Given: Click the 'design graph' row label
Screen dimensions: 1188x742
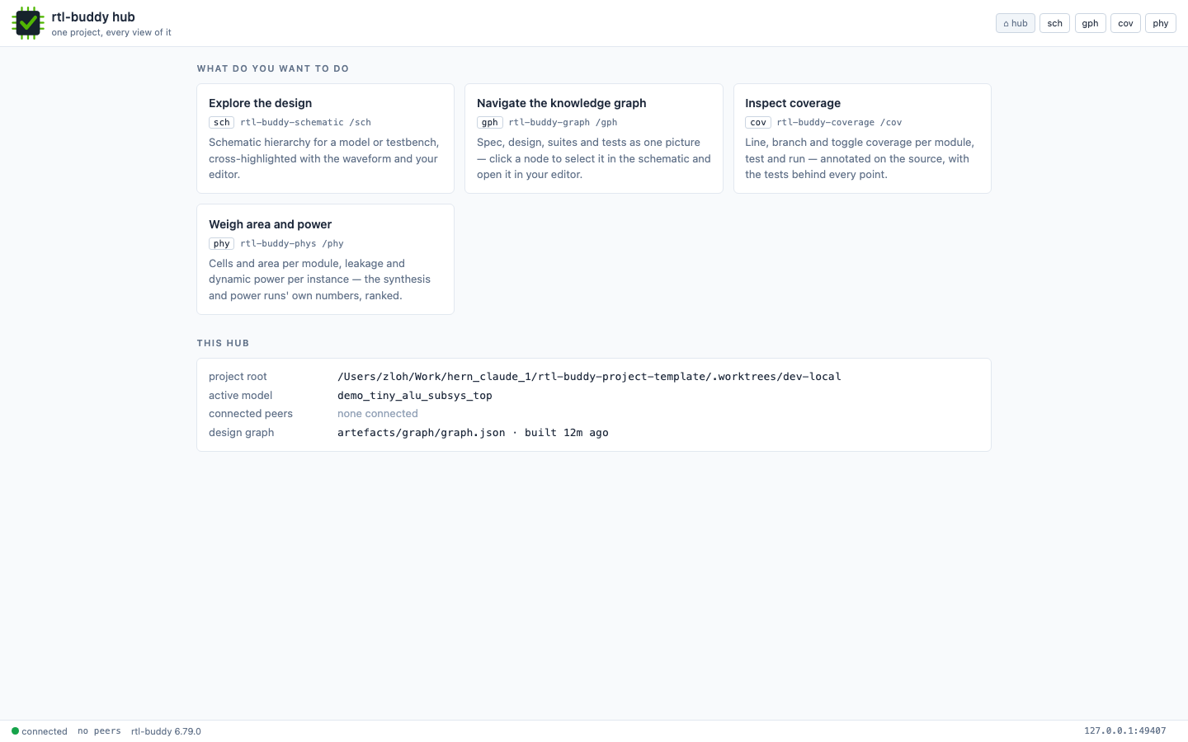Looking at the screenshot, I should [241, 433].
